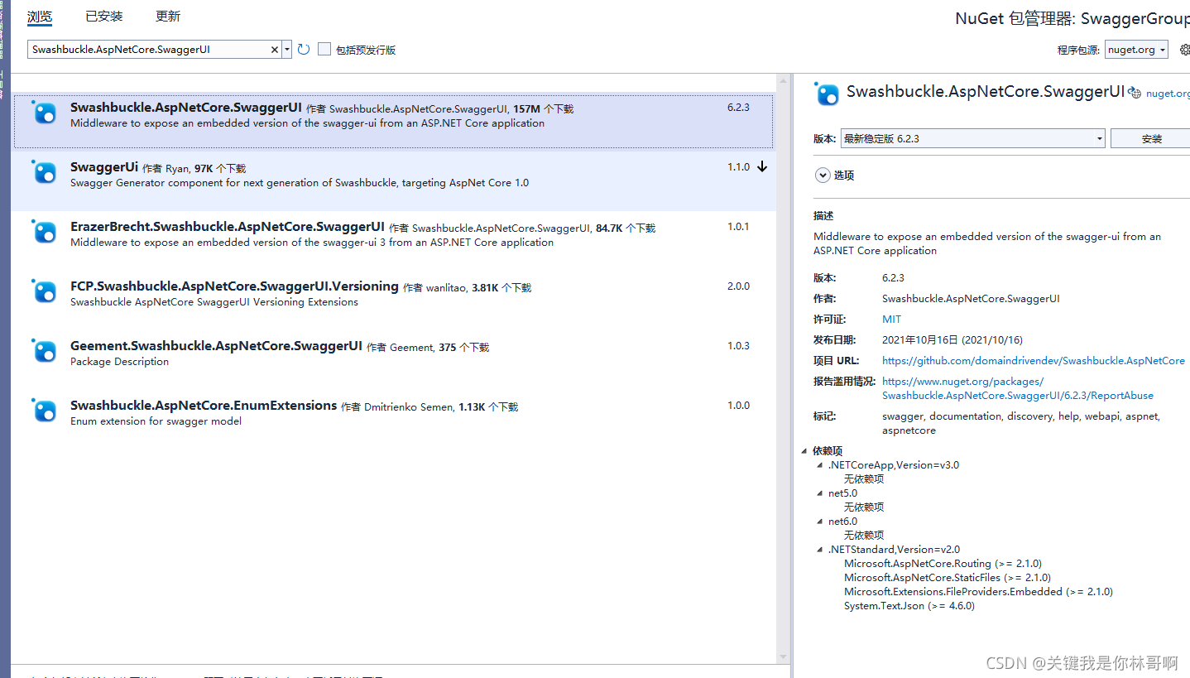Screen dimensions: 1190x678
Task: Click the package list scrollbar down arrow
Action: point(784,657)
